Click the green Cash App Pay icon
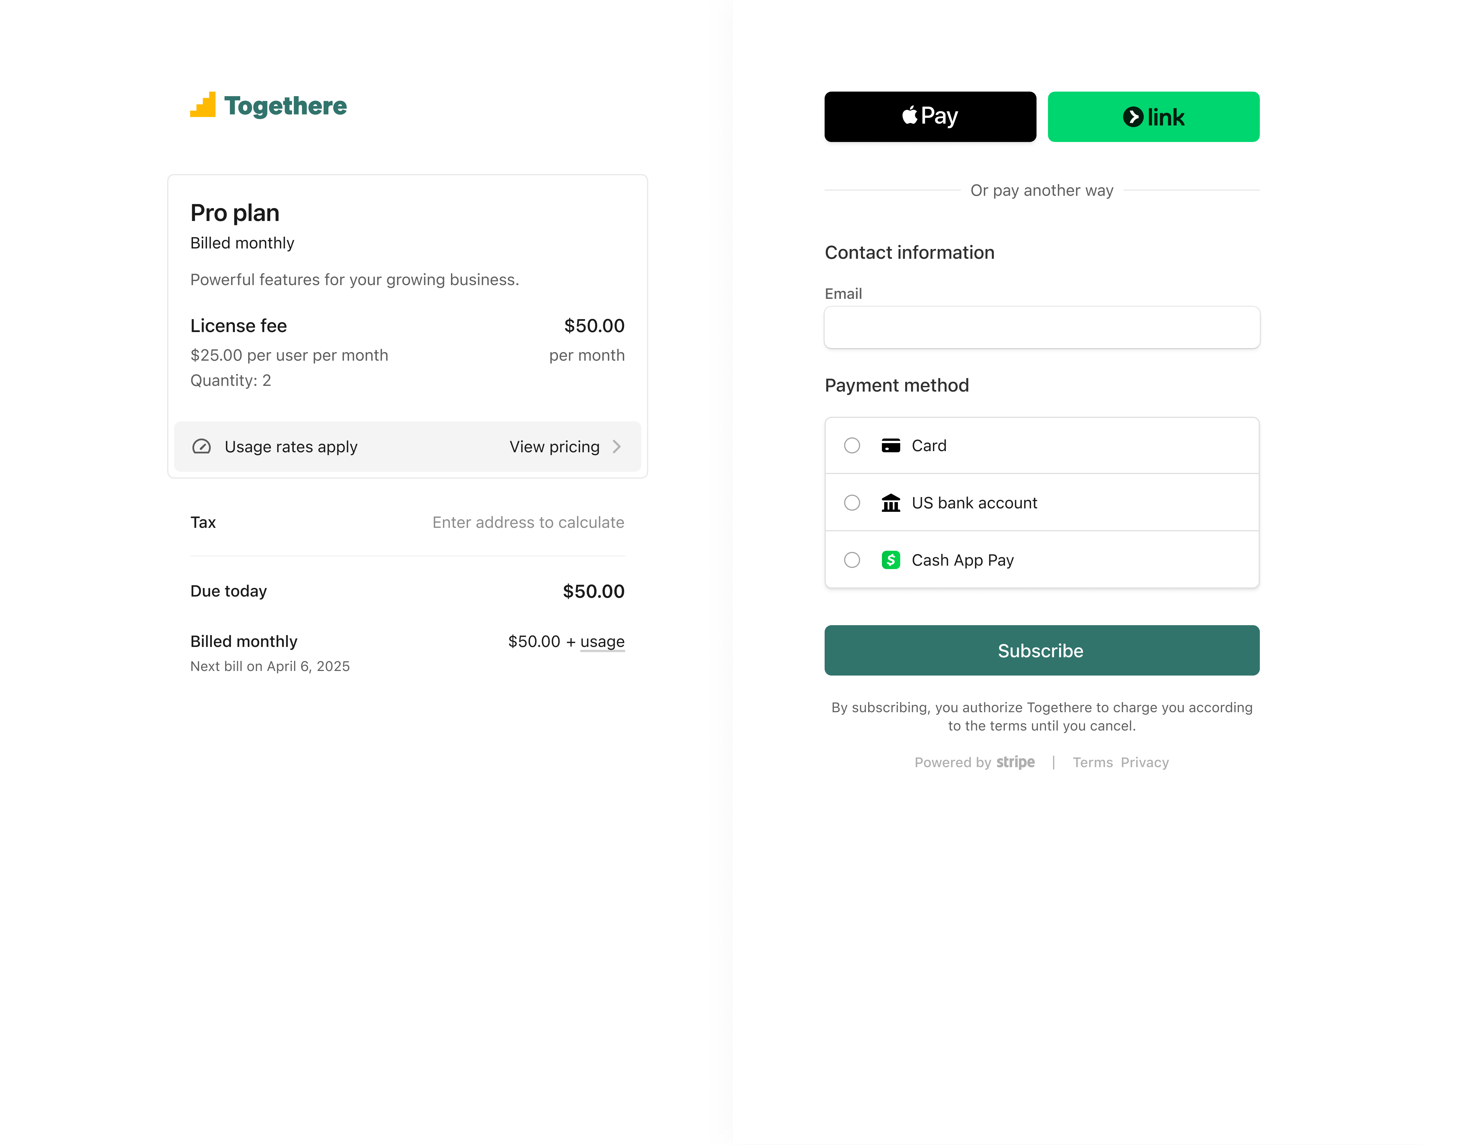The width and height of the screenshot is (1466, 1145). tap(891, 559)
